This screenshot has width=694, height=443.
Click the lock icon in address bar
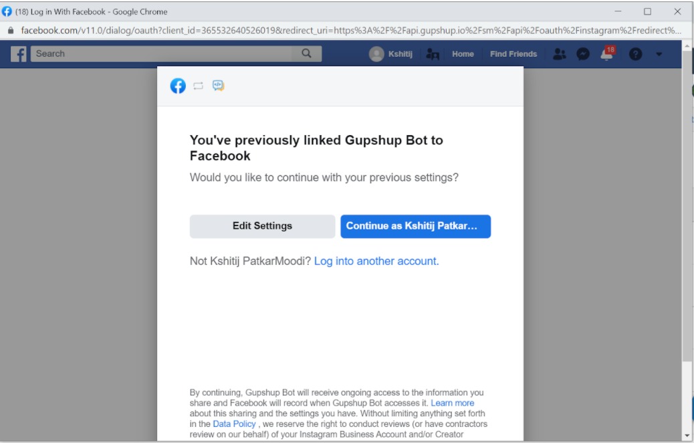click(x=11, y=31)
